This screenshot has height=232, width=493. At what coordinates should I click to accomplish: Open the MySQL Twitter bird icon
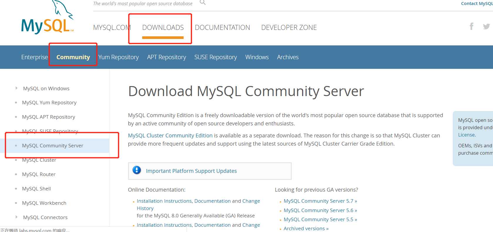click(x=487, y=26)
